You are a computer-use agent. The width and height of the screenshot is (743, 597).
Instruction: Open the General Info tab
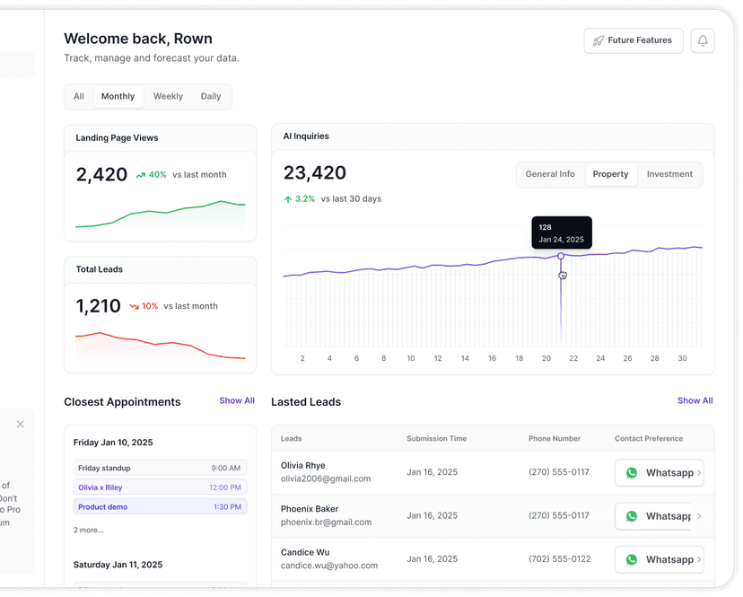(550, 174)
